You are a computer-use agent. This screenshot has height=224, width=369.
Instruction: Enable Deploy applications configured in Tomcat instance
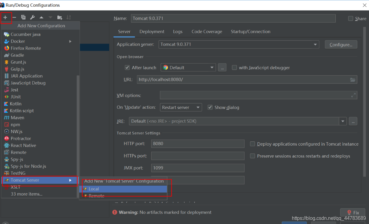252,144
